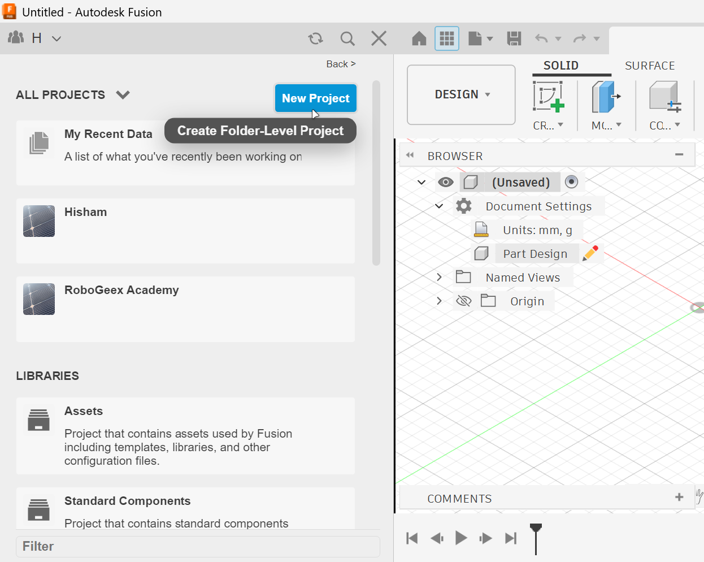Go to the Home tab icon
704x562 pixels.
[x=419, y=38]
